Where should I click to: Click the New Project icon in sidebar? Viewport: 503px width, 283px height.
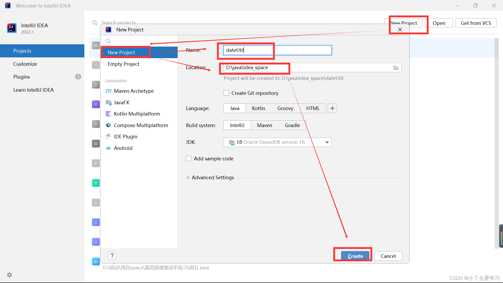tap(121, 52)
